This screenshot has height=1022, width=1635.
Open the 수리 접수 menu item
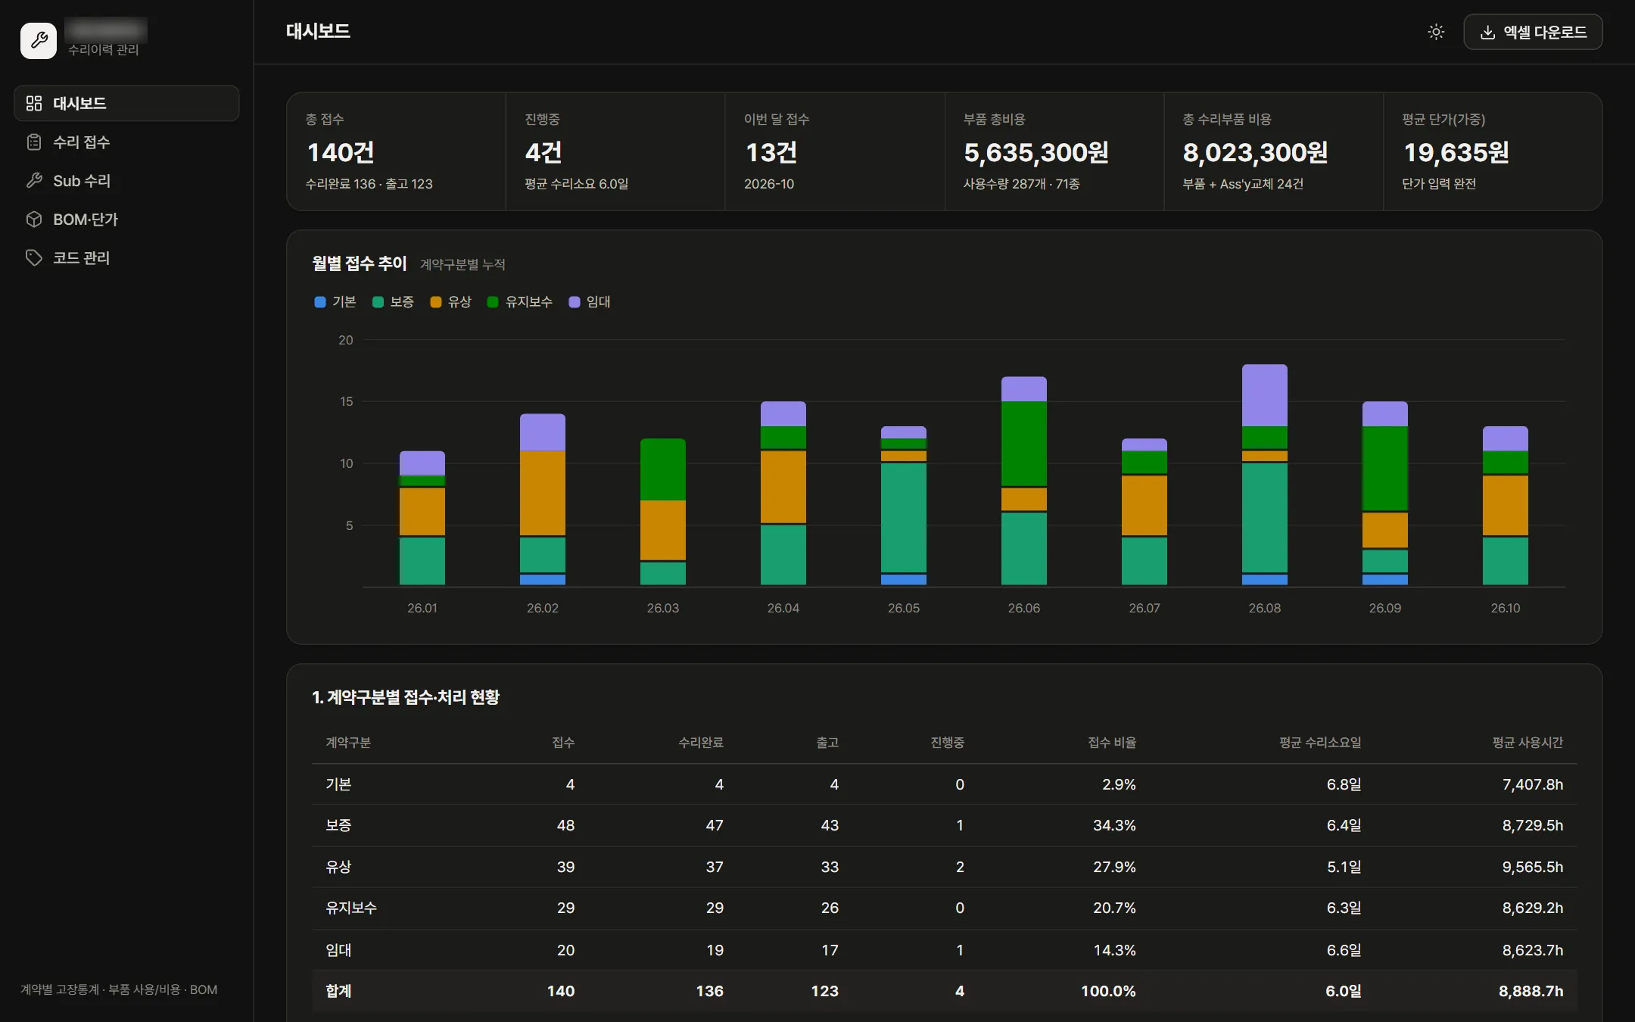click(x=126, y=142)
